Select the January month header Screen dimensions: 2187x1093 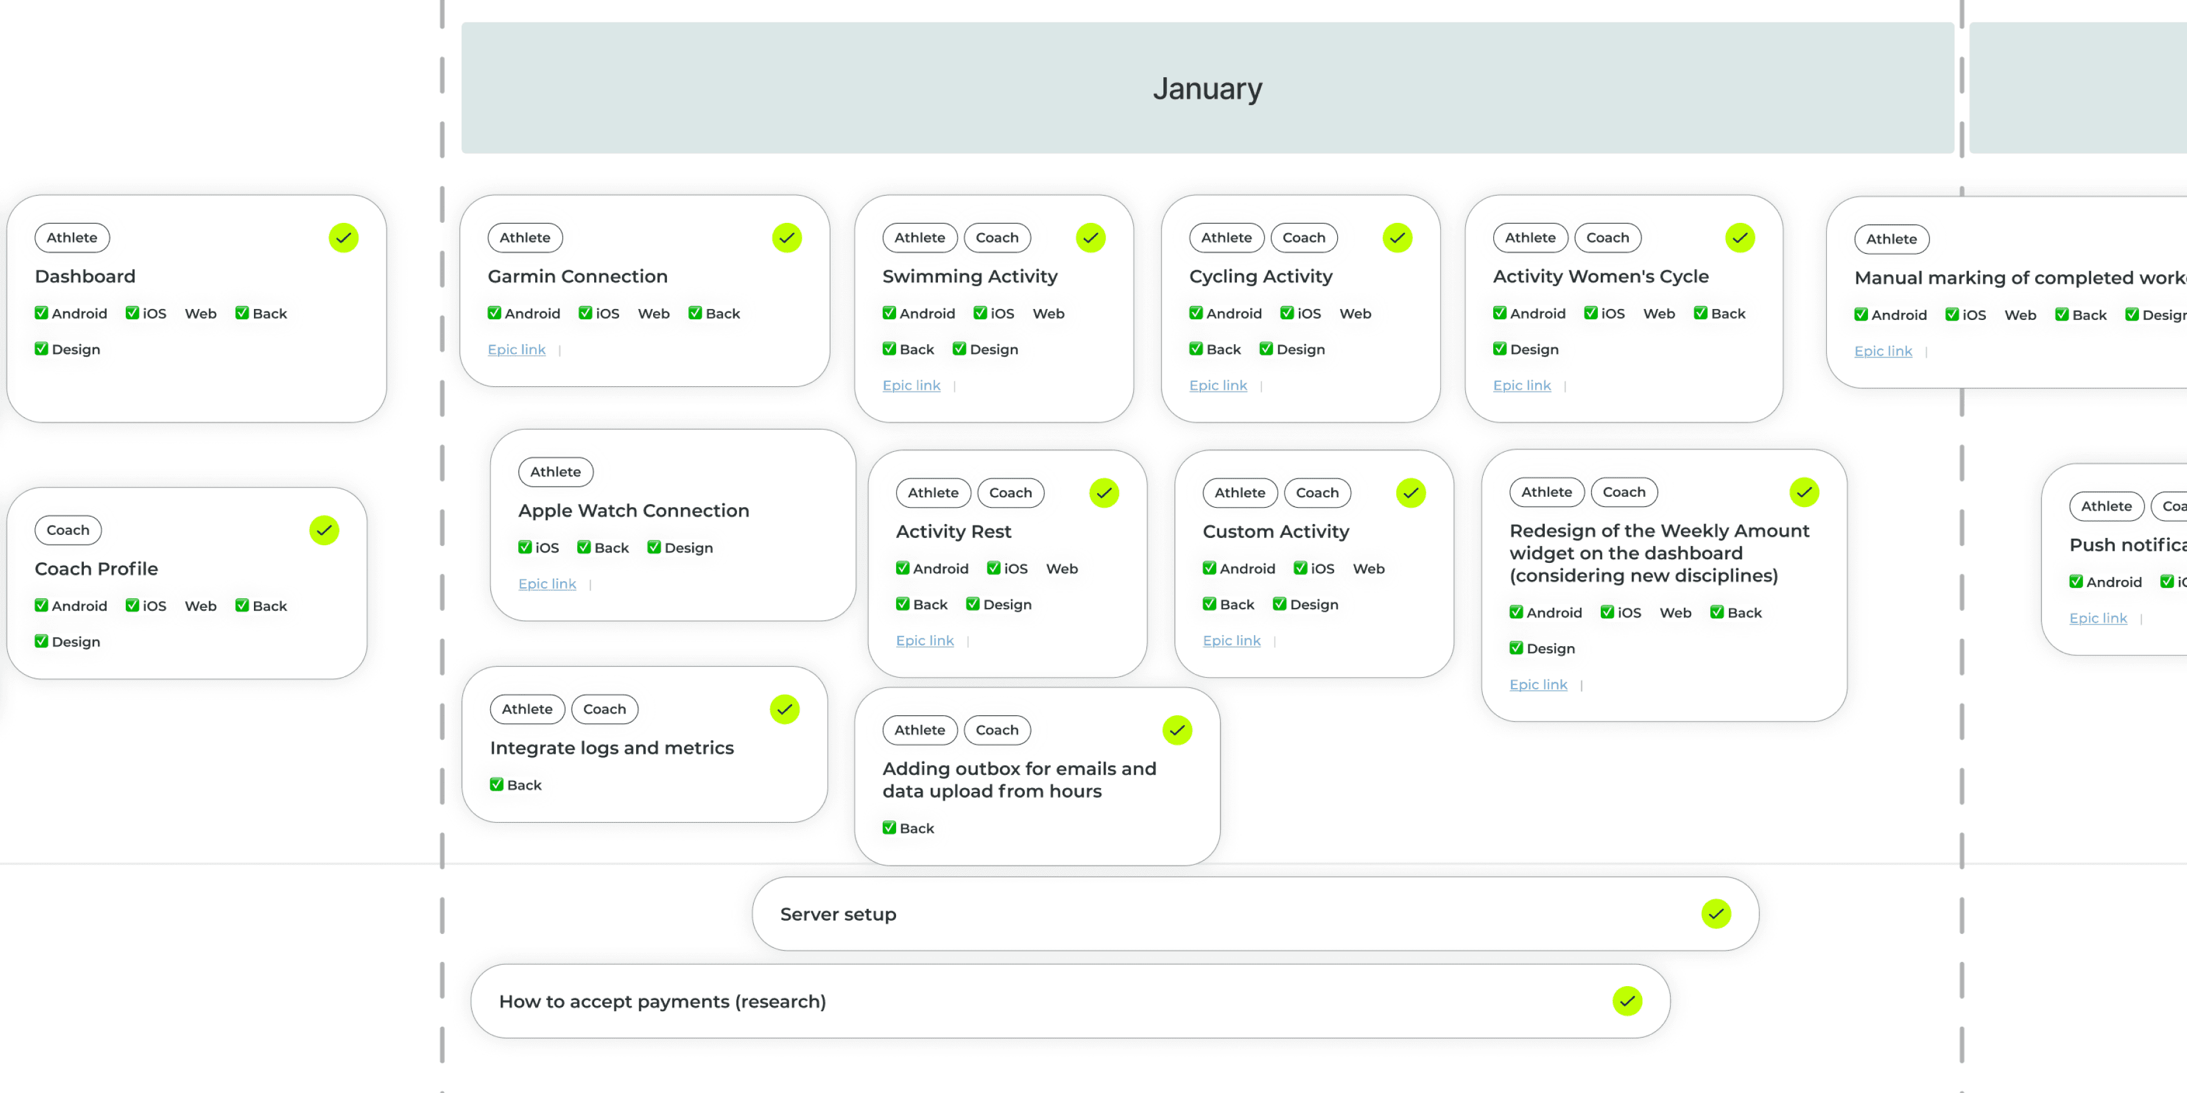point(1206,88)
